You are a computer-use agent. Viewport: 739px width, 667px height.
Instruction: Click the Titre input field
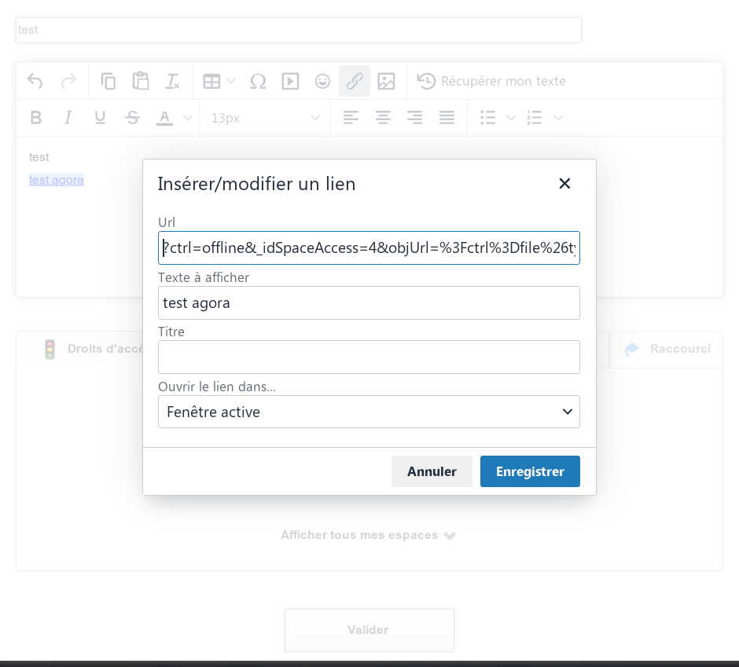point(369,357)
